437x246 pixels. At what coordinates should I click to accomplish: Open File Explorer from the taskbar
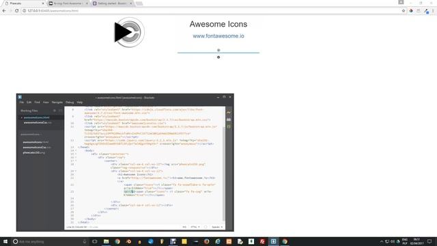pos(107,241)
